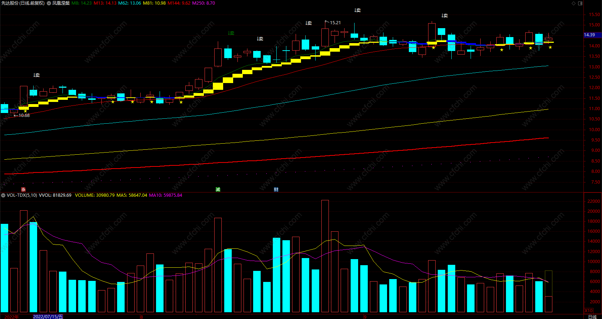Click the 15.50 price axis label
Screen dimensions: 602x319
[595, 15]
